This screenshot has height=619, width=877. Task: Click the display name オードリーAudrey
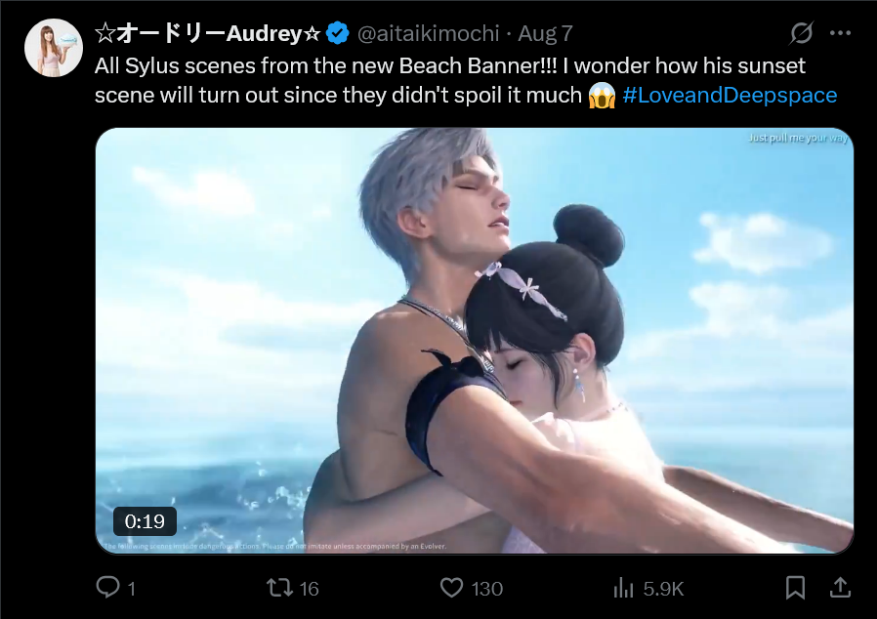coord(207,33)
